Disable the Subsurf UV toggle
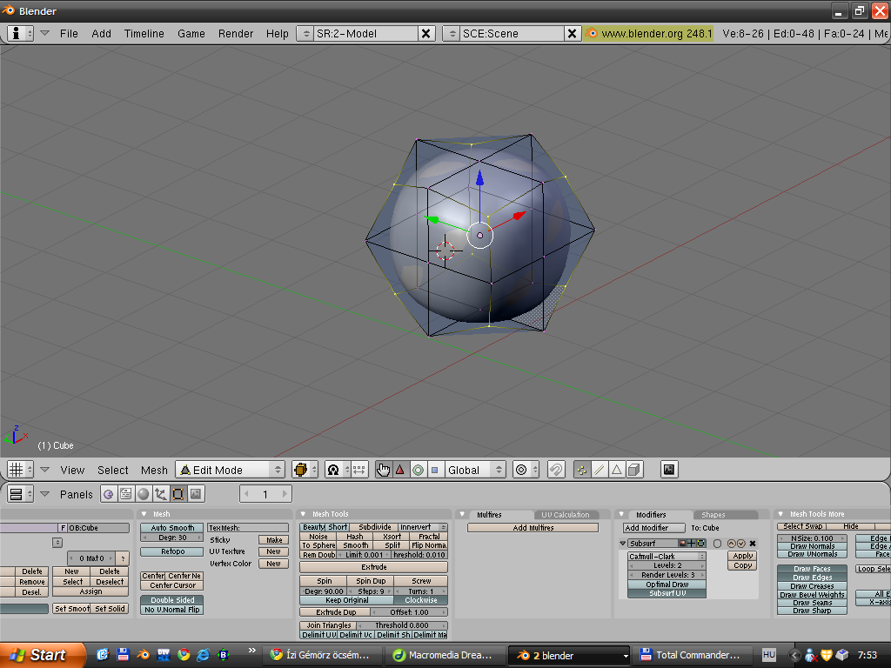The image size is (891, 668). tap(667, 593)
